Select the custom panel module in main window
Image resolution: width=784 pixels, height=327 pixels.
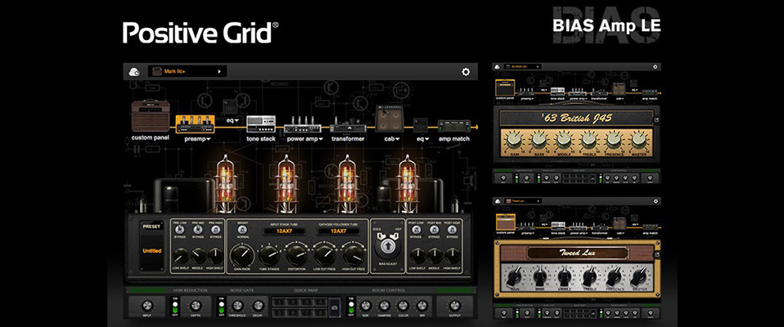[x=151, y=116]
